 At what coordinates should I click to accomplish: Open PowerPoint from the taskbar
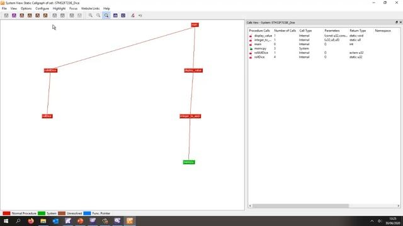tap(80, 221)
